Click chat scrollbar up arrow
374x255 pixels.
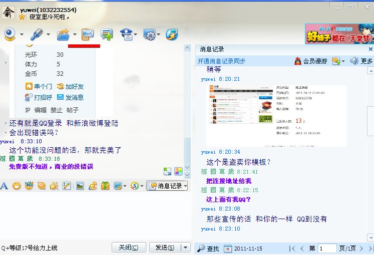tap(187, 48)
